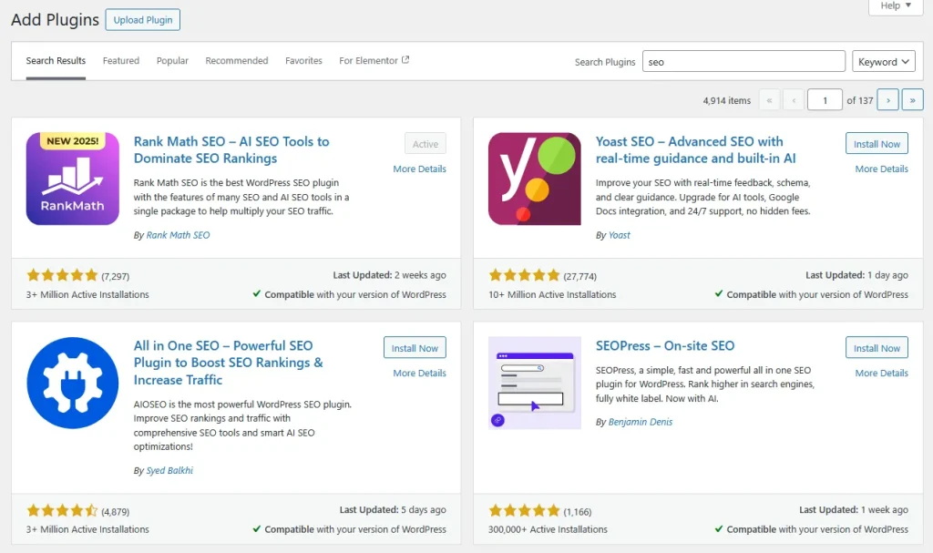Open author link Benjamin Denis

click(641, 422)
